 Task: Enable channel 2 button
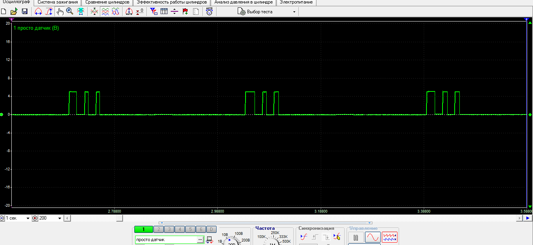click(159, 229)
